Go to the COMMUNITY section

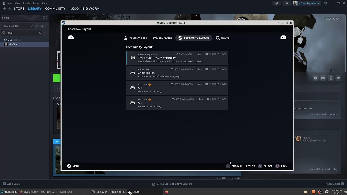(x=55, y=9)
